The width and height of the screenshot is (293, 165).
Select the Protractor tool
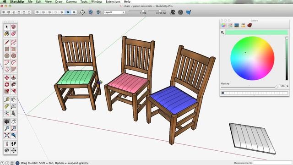(7, 106)
